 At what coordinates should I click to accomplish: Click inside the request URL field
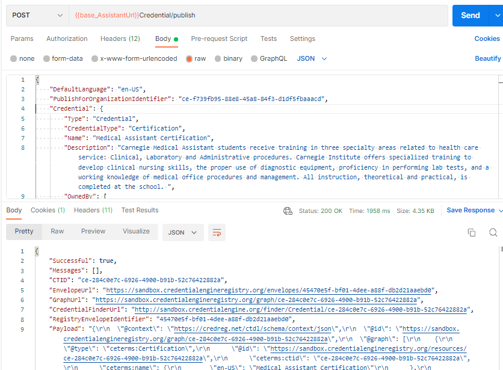[x=241, y=15]
